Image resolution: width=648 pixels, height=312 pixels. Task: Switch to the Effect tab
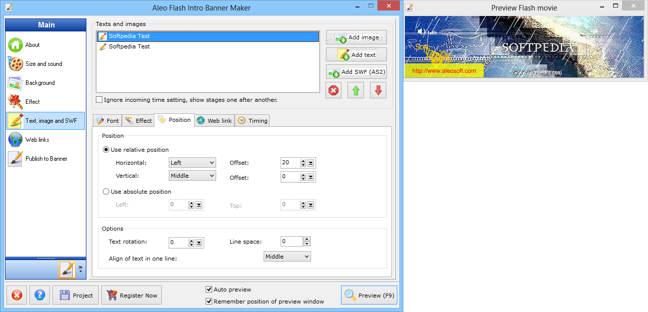[x=138, y=120]
